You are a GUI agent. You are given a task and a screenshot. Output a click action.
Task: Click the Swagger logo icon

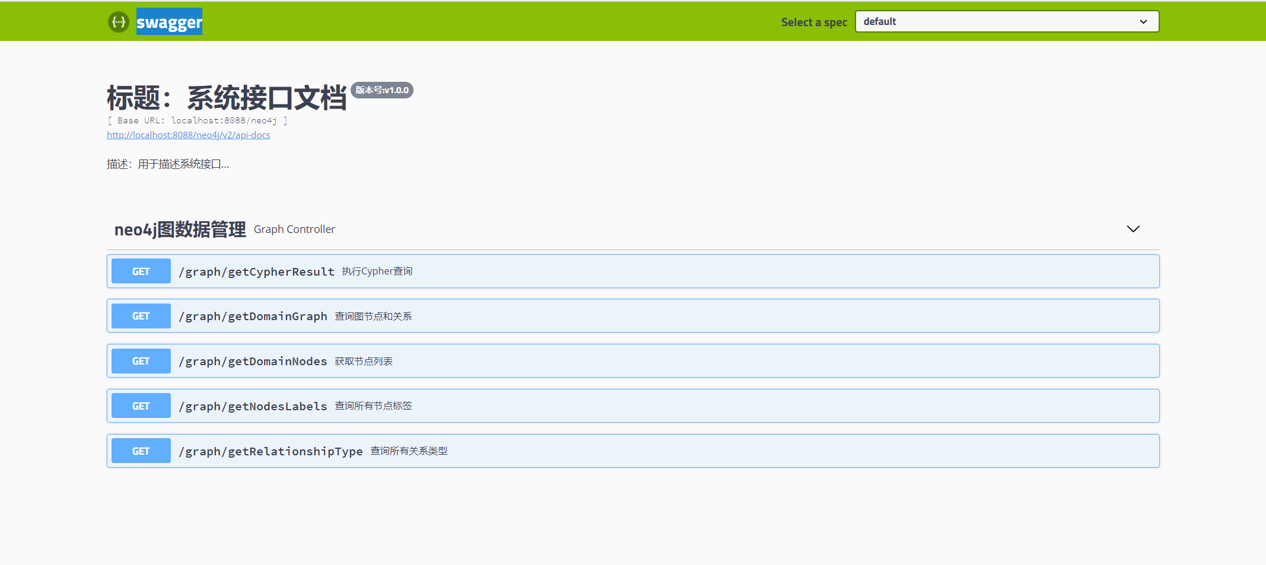click(x=119, y=22)
